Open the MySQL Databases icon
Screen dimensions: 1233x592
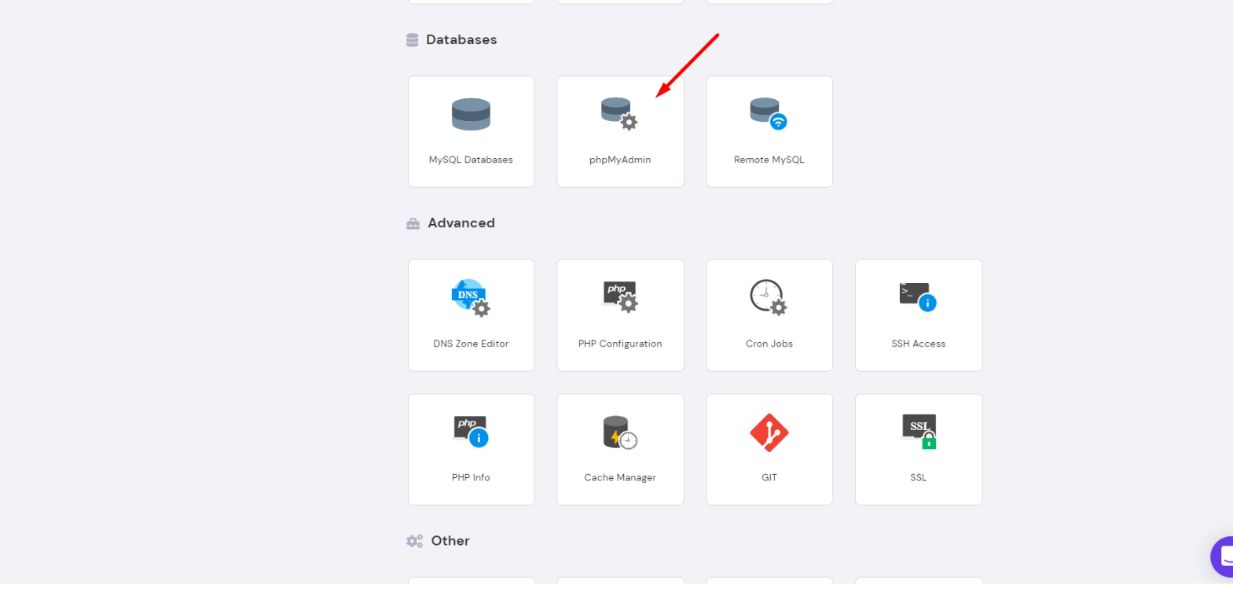[471, 115]
